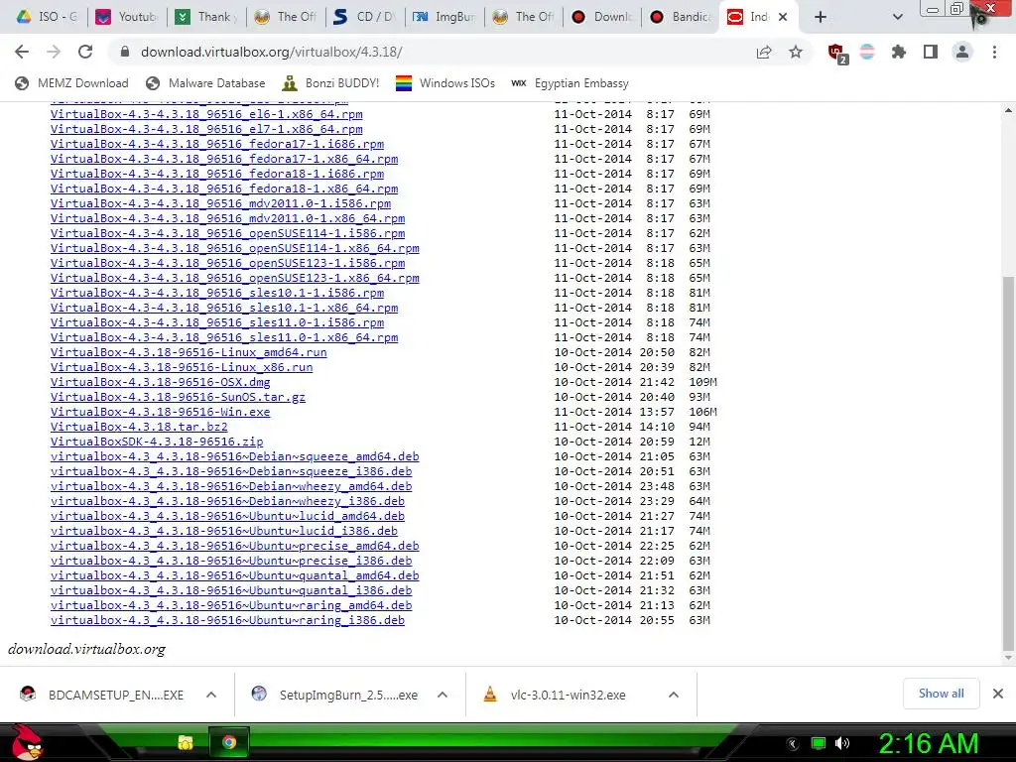Open the MEMZ Download bookmark

pyautogui.click(x=71, y=83)
